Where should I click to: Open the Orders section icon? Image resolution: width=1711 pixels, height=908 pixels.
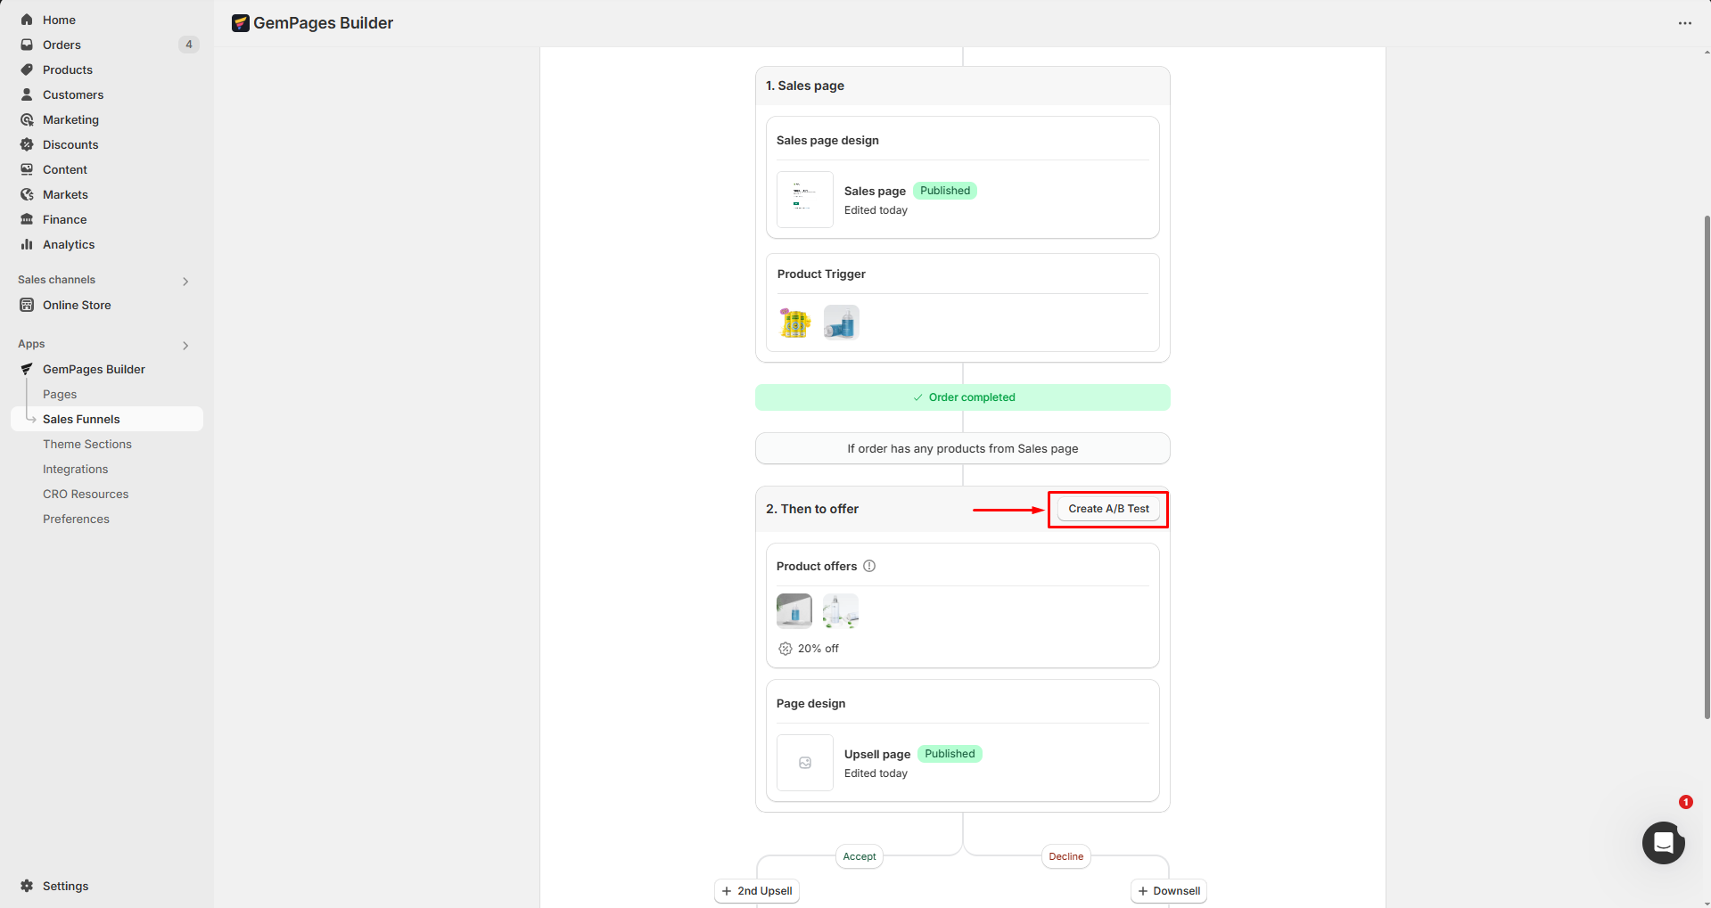tap(27, 45)
